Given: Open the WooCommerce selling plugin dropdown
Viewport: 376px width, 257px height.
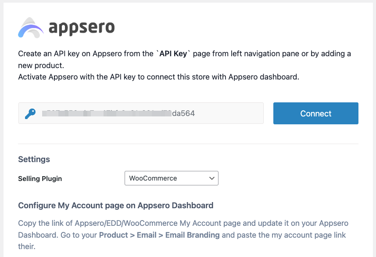Looking at the screenshot, I should click(x=172, y=178).
